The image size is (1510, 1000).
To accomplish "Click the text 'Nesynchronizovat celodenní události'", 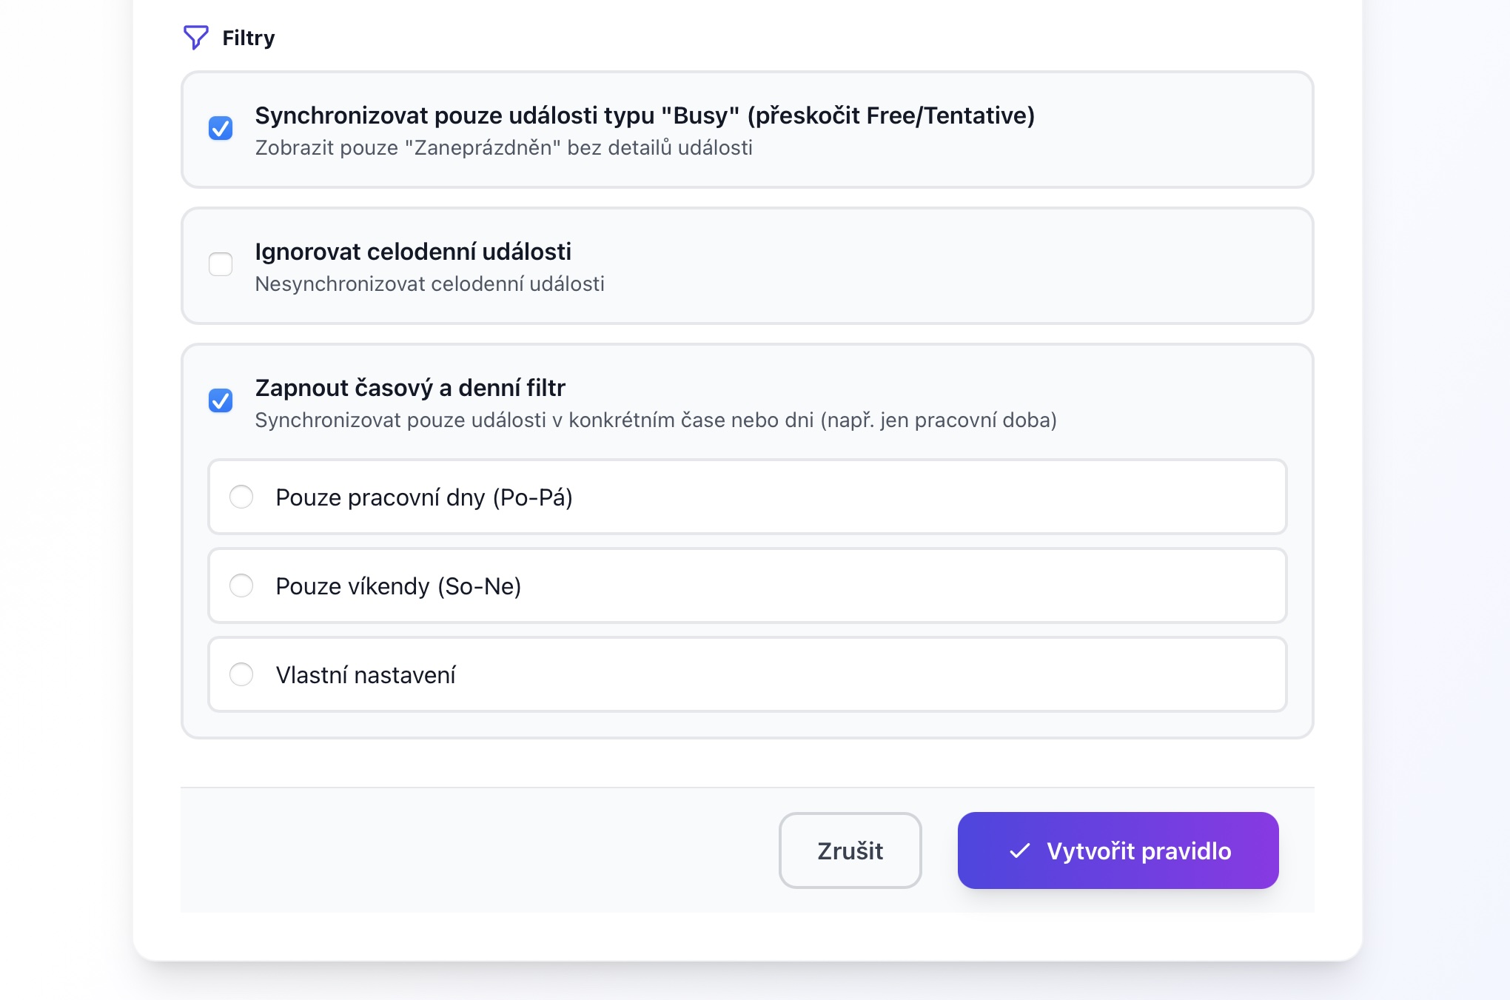I will [x=429, y=283].
